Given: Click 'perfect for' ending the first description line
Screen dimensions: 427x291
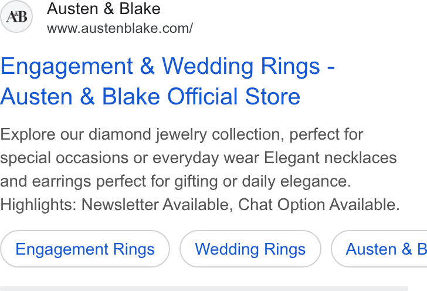Looking at the screenshot, I should click(326, 134).
